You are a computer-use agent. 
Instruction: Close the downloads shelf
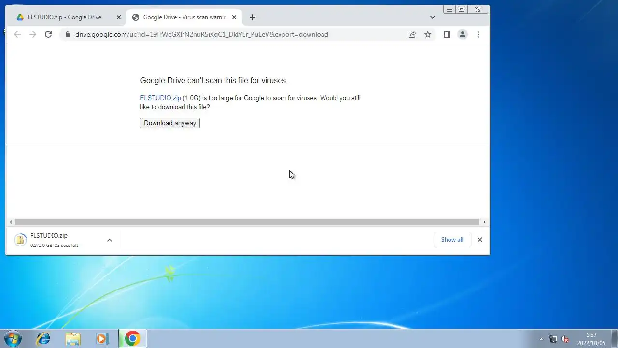click(480, 240)
